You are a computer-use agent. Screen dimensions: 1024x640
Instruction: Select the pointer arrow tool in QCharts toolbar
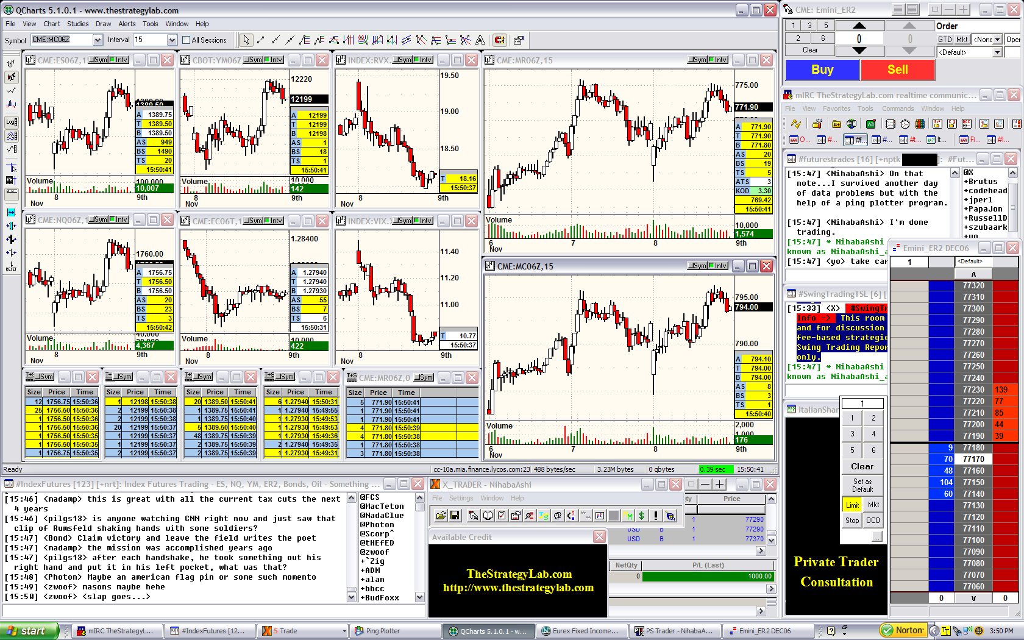pos(246,40)
